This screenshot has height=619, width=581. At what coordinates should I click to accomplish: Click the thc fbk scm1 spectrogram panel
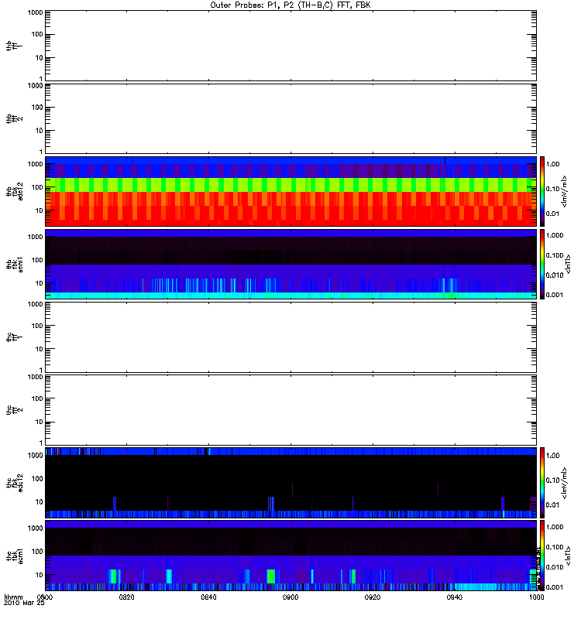coord(290,556)
